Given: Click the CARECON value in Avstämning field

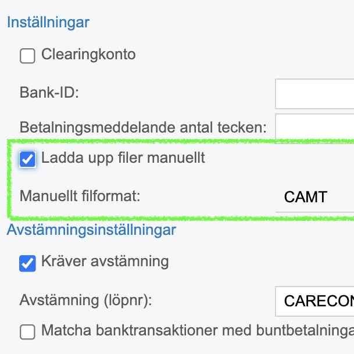Looking at the screenshot, I should point(319,301).
